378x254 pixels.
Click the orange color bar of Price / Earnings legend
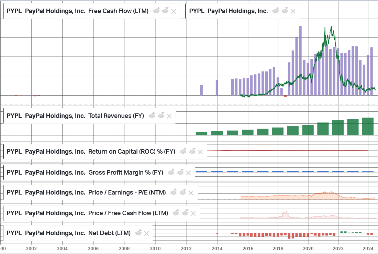pyautogui.click(x=3, y=193)
